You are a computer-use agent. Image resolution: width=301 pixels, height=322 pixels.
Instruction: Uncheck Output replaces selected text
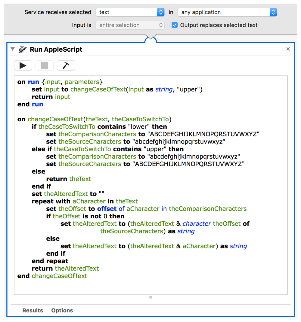click(175, 25)
